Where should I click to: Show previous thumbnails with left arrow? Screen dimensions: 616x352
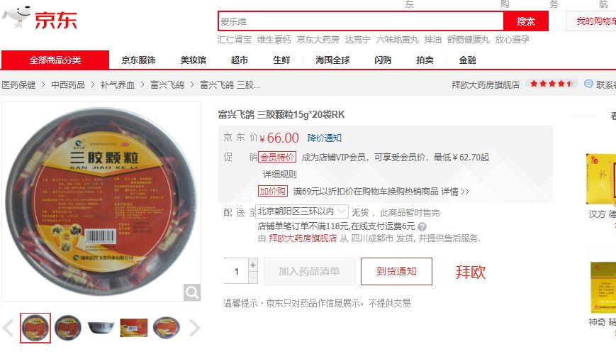(9, 328)
